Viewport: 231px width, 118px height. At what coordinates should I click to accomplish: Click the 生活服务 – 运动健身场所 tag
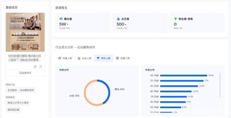click(21, 90)
